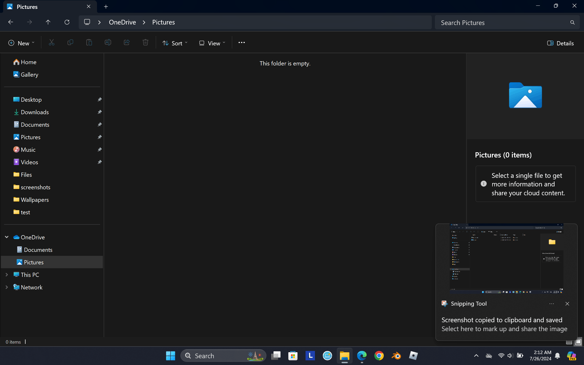The height and width of the screenshot is (365, 584).
Task: Click OneDrive in the address breadcrumb
Action: (122, 22)
